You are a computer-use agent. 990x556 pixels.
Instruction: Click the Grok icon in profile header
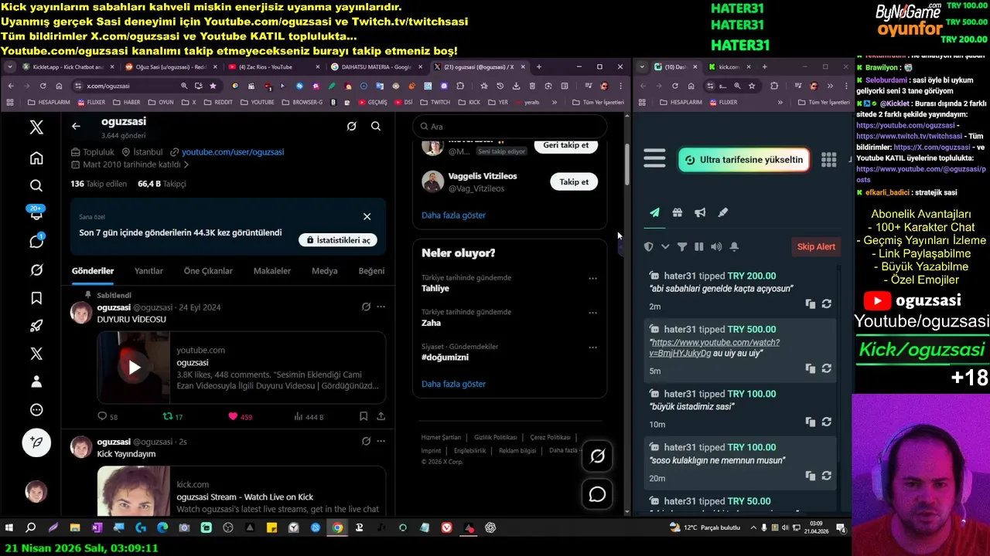click(351, 126)
